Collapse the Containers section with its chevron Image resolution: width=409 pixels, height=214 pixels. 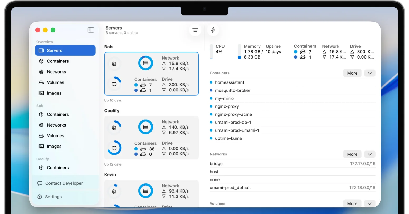369,73
